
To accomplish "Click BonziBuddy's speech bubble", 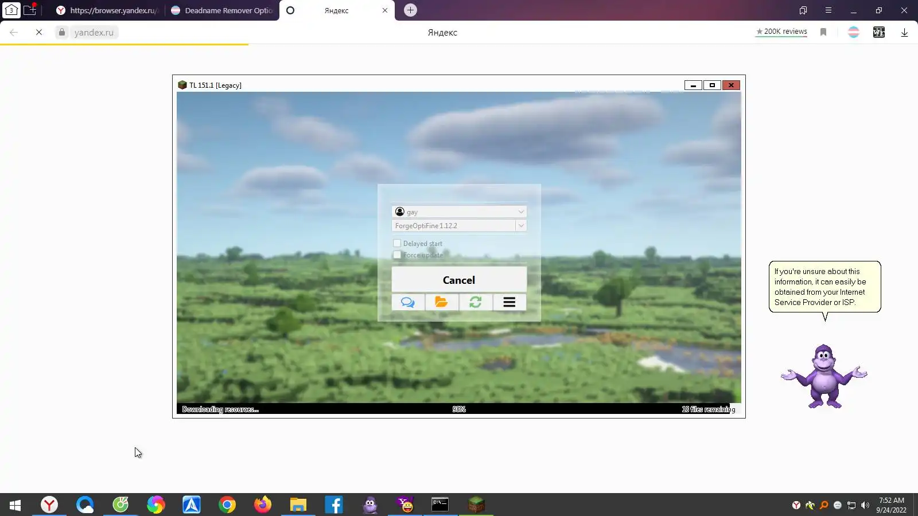I will (x=824, y=287).
